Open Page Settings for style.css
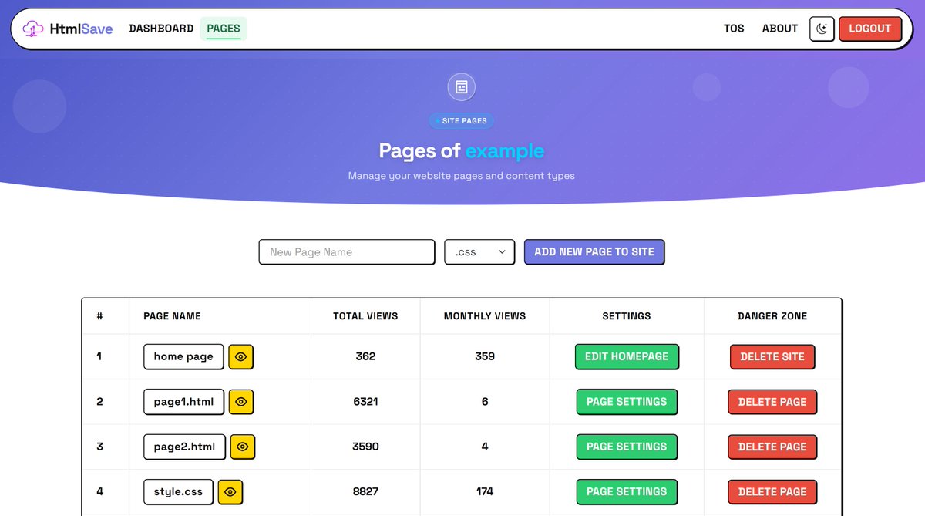 [x=627, y=491]
